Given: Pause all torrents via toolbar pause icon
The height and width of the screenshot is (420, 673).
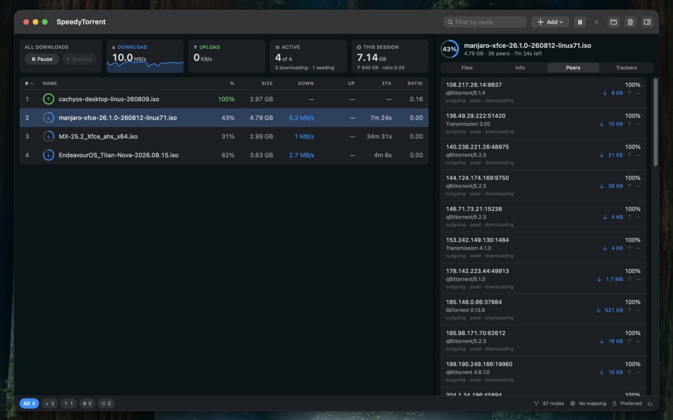Looking at the screenshot, I should pyautogui.click(x=580, y=22).
